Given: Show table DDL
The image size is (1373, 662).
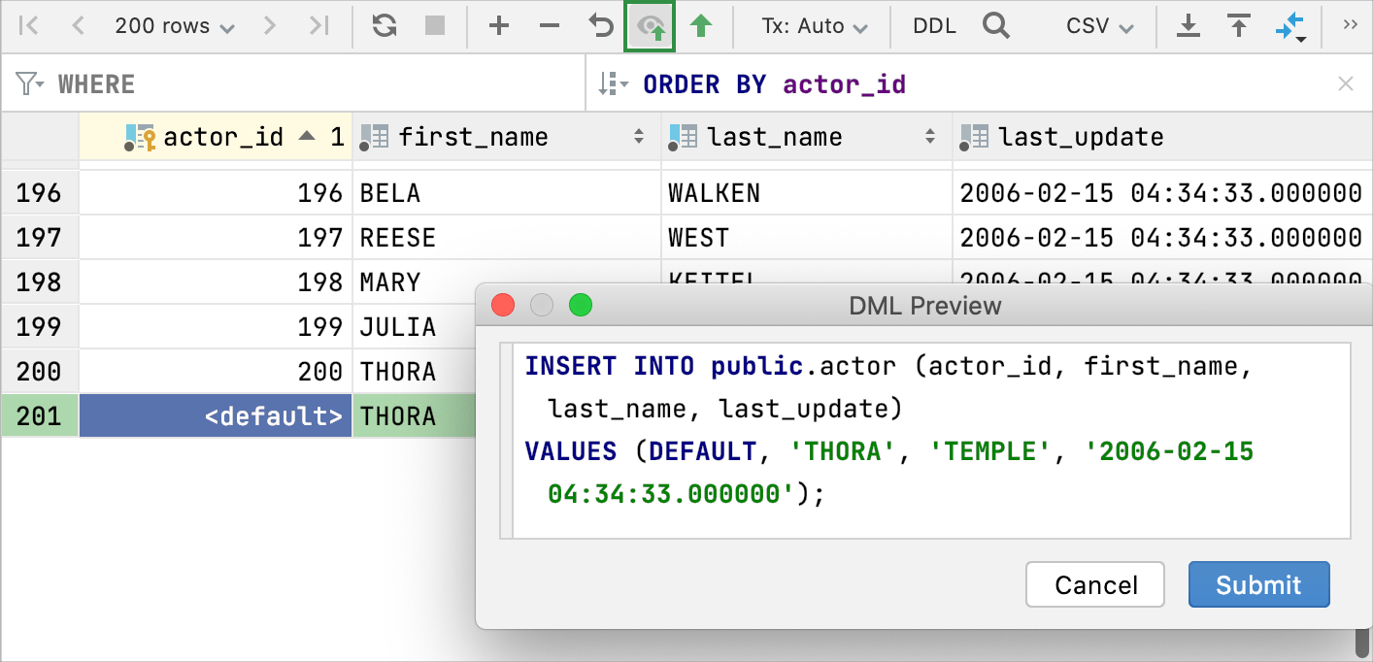Looking at the screenshot, I should (x=934, y=26).
